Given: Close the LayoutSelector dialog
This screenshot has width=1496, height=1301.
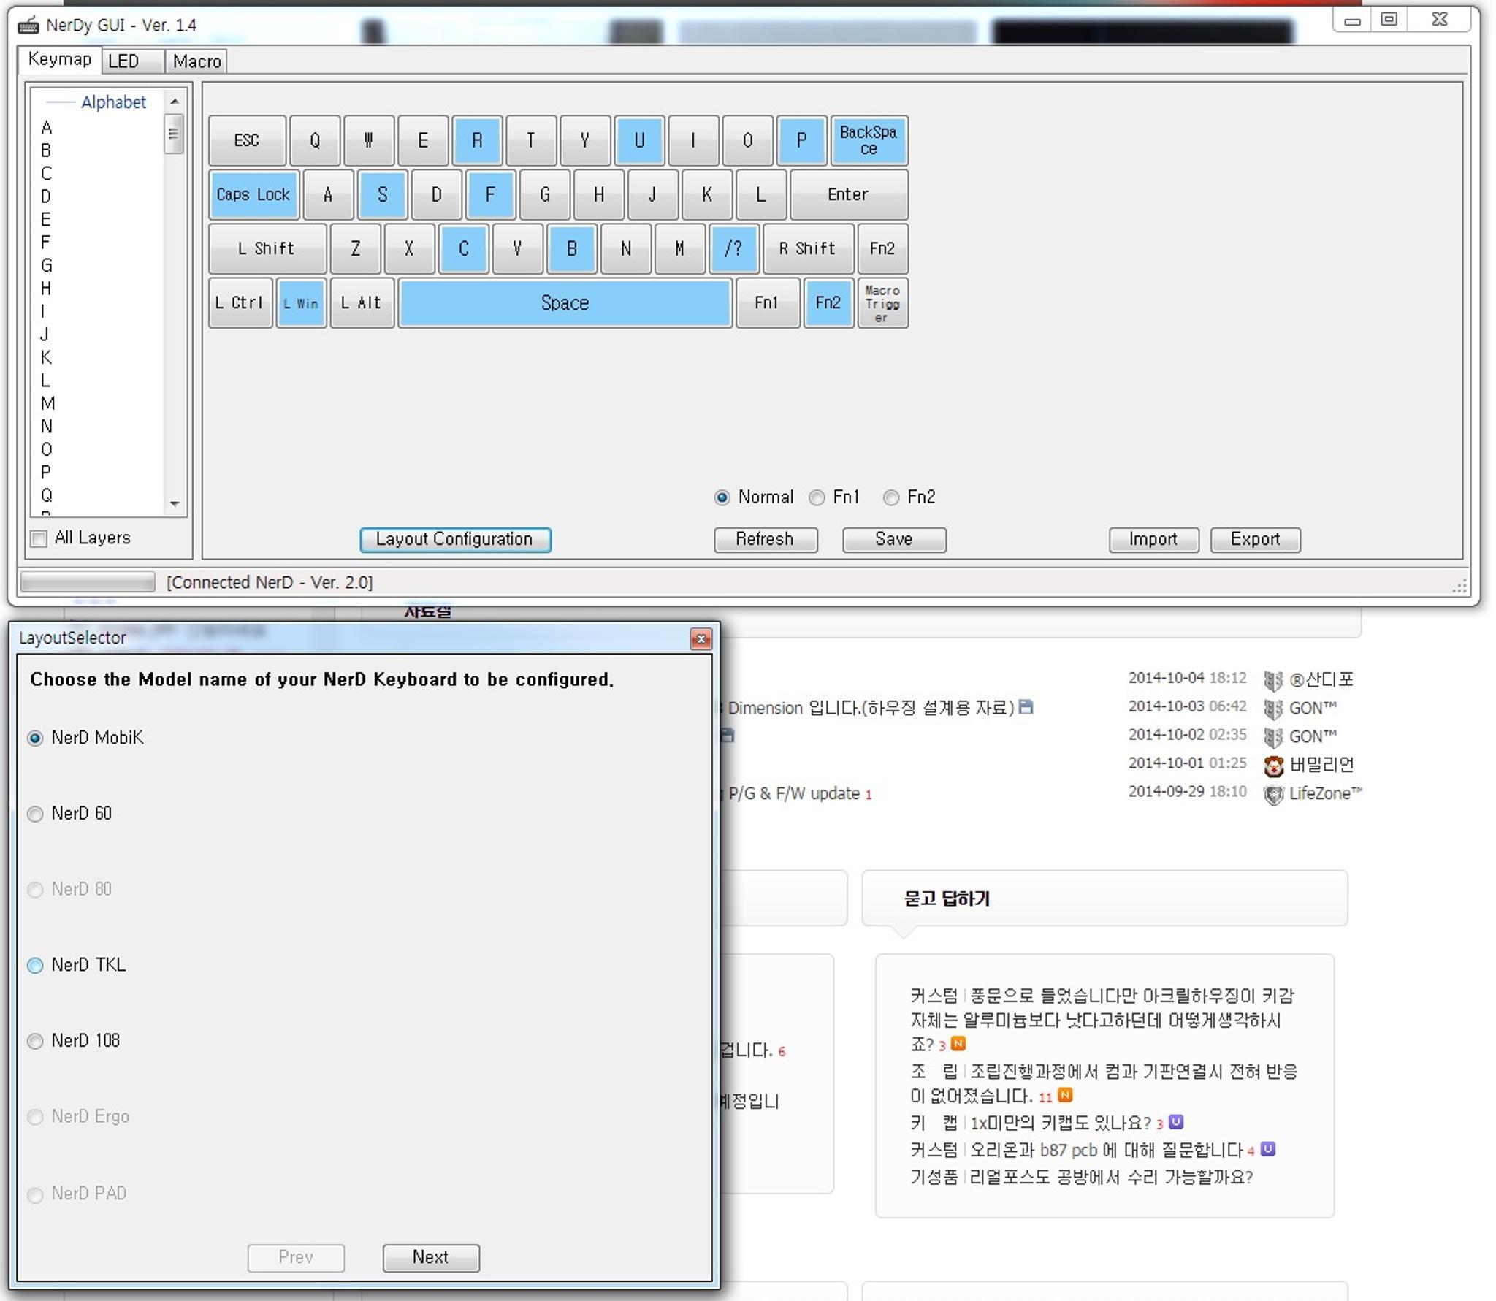Looking at the screenshot, I should point(701,639).
